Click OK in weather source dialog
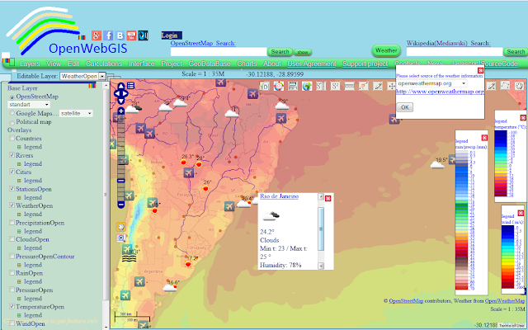Viewport: 528px width, 330px height. pyautogui.click(x=405, y=107)
